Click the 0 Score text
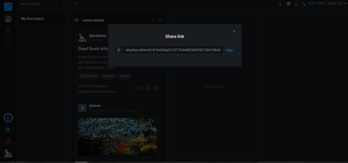Image resolution: width=348 pixels, height=163 pixels. 84,86
